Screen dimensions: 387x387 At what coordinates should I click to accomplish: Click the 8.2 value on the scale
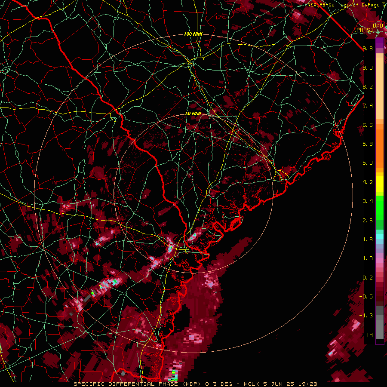tap(368, 86)
